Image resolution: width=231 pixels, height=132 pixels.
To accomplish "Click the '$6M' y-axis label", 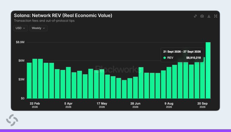I will point(21,61).
